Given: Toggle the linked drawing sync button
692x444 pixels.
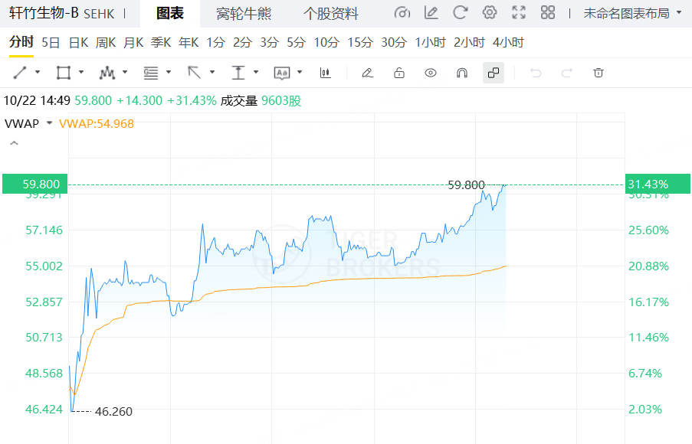Looking at the screenshot, I should click(494, 73).
